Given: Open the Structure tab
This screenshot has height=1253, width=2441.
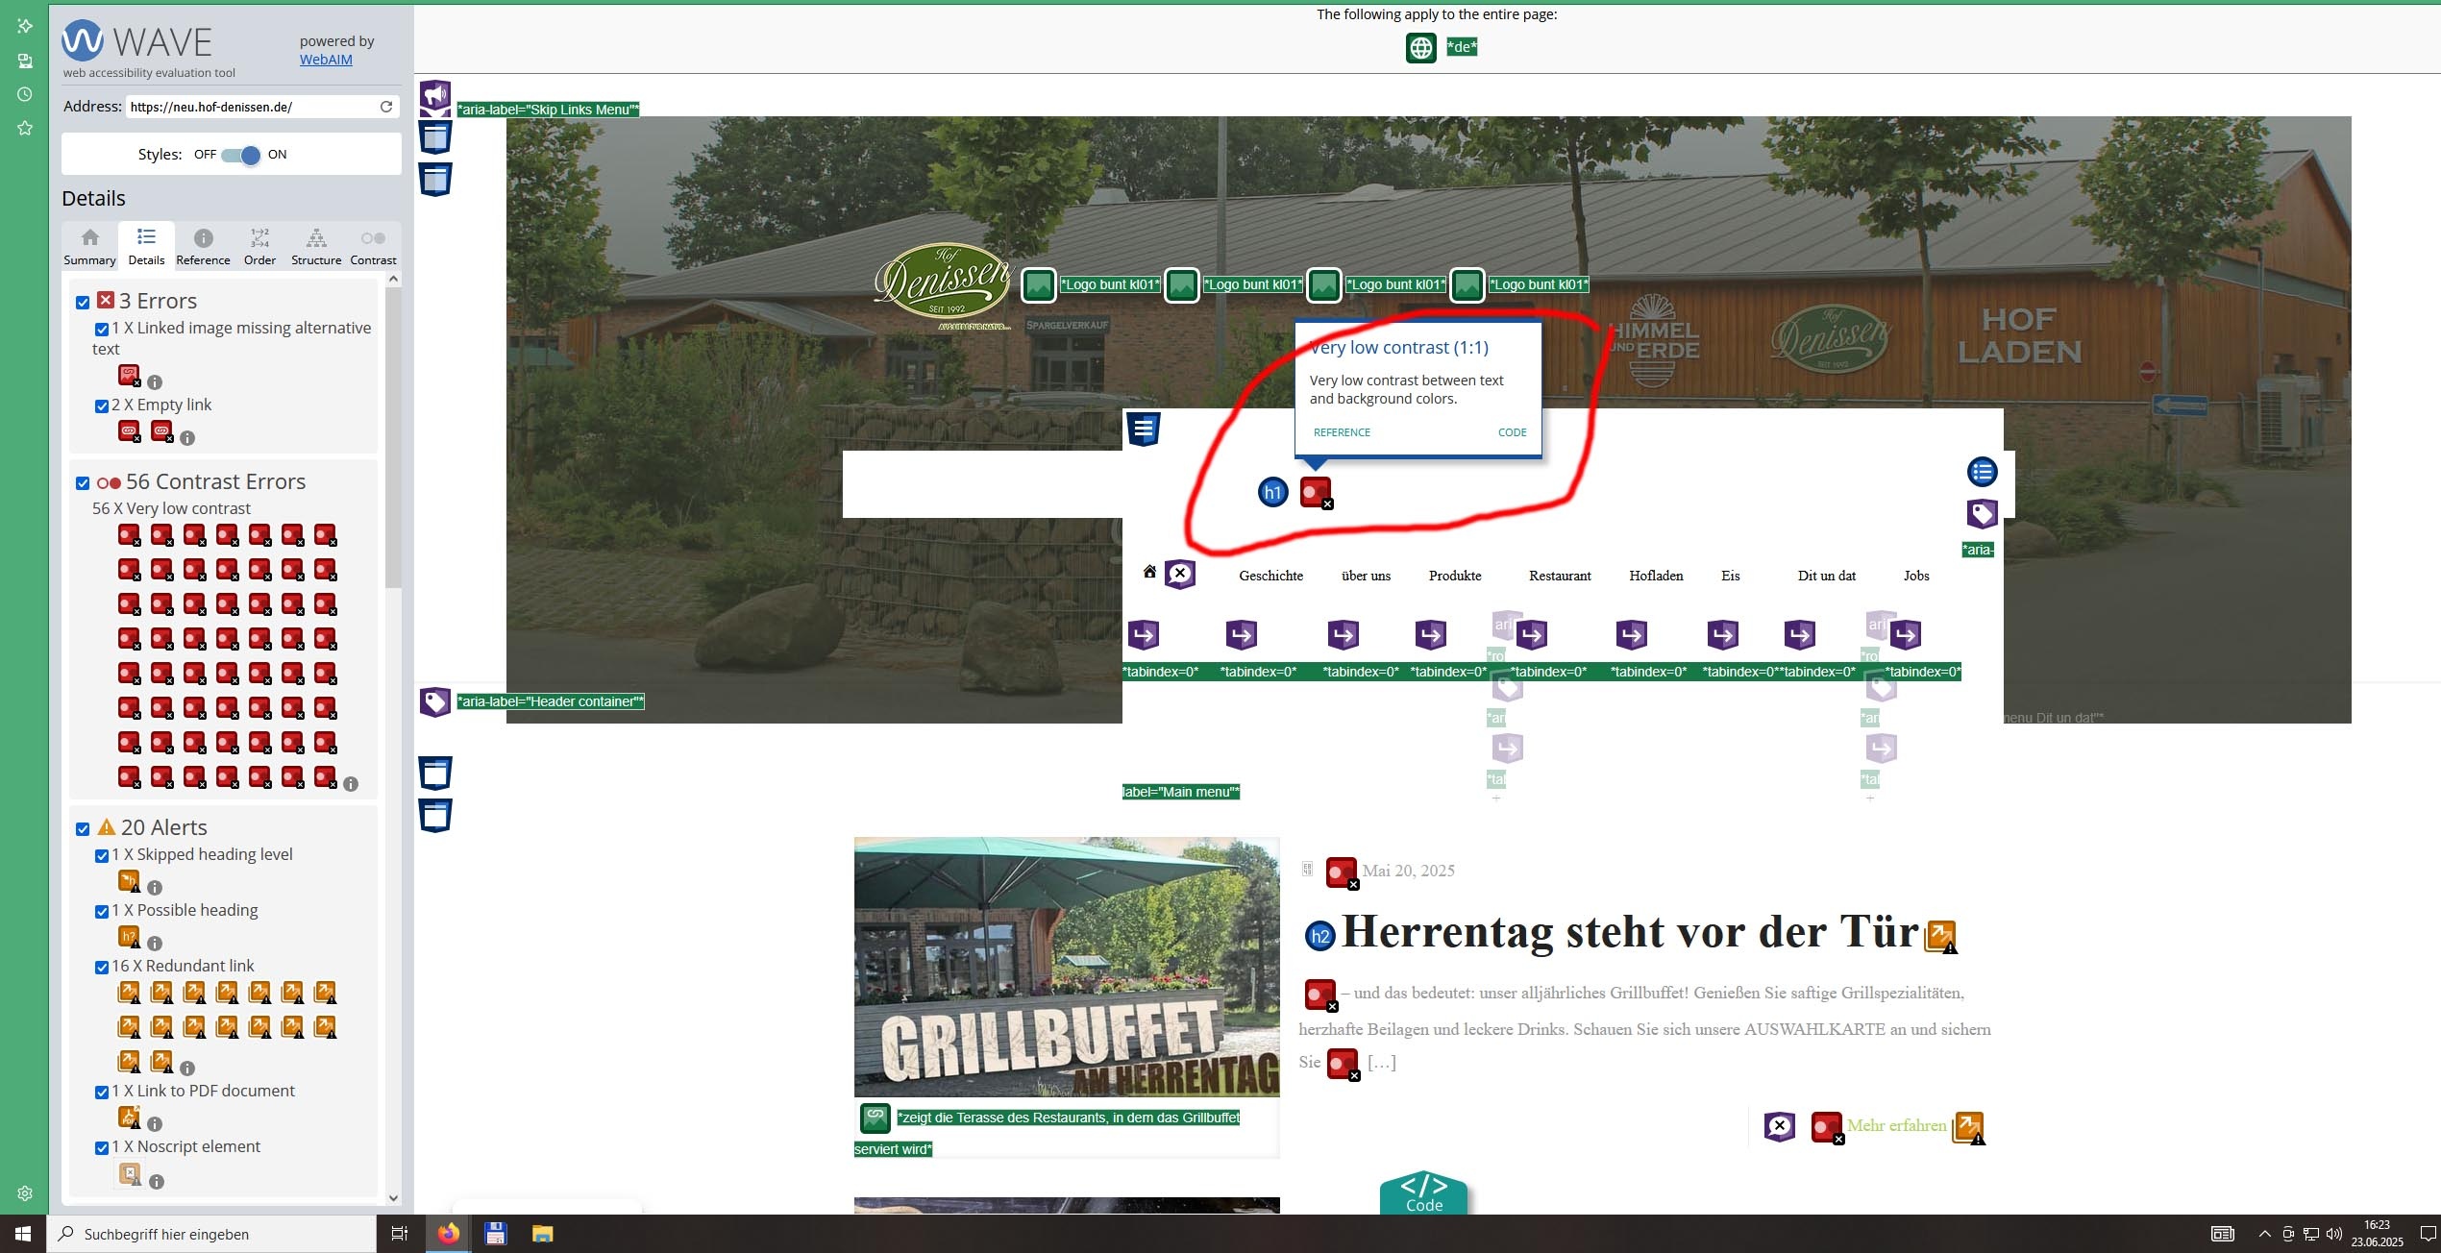Looking at the screenshot, I should pos(316,246).
